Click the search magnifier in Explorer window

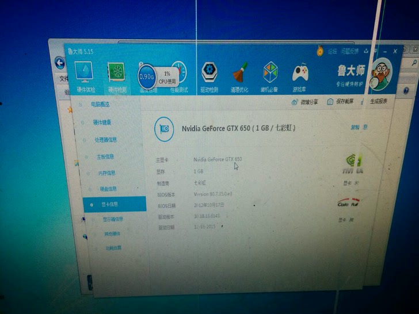coord(414,63)
